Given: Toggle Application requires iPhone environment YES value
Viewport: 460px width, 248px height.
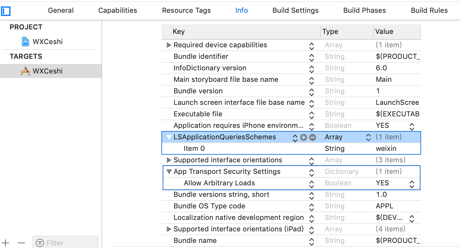Looking at the screenshot, I should pyautogui.click(x=412, y=127).
